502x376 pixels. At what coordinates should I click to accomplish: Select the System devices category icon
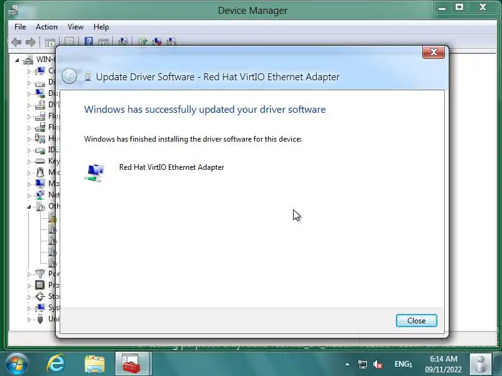[40, 308]
